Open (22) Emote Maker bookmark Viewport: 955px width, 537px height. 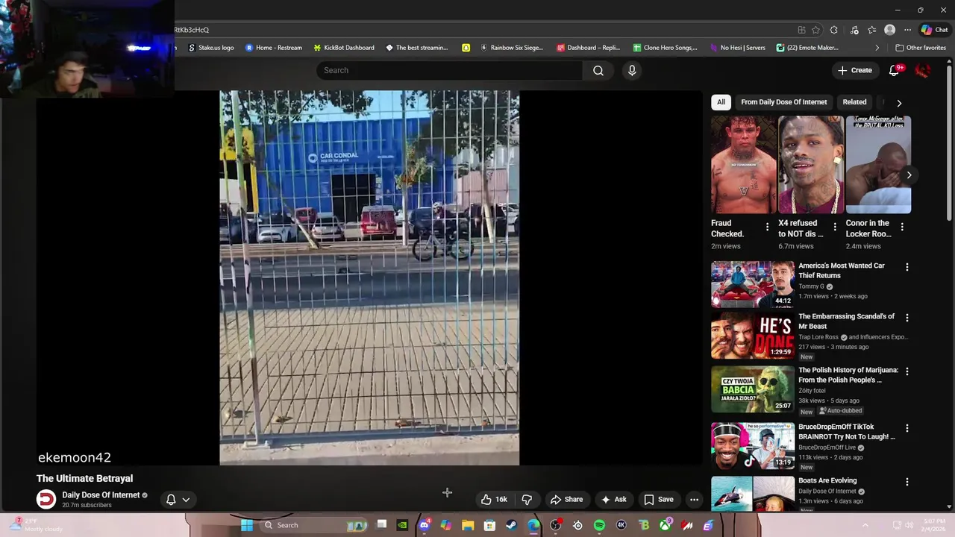click(807, 48)
